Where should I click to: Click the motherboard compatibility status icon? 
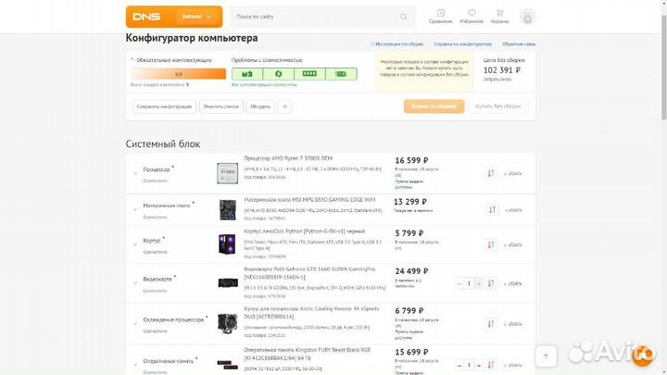(x=247, y=74)
